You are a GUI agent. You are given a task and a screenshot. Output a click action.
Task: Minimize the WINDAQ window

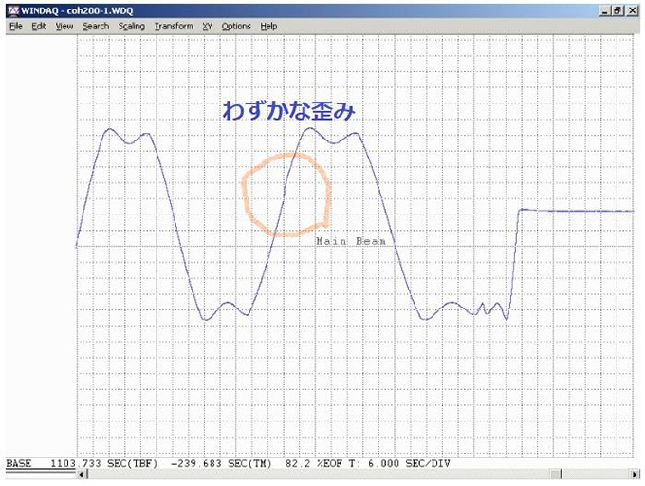(604, 10)
